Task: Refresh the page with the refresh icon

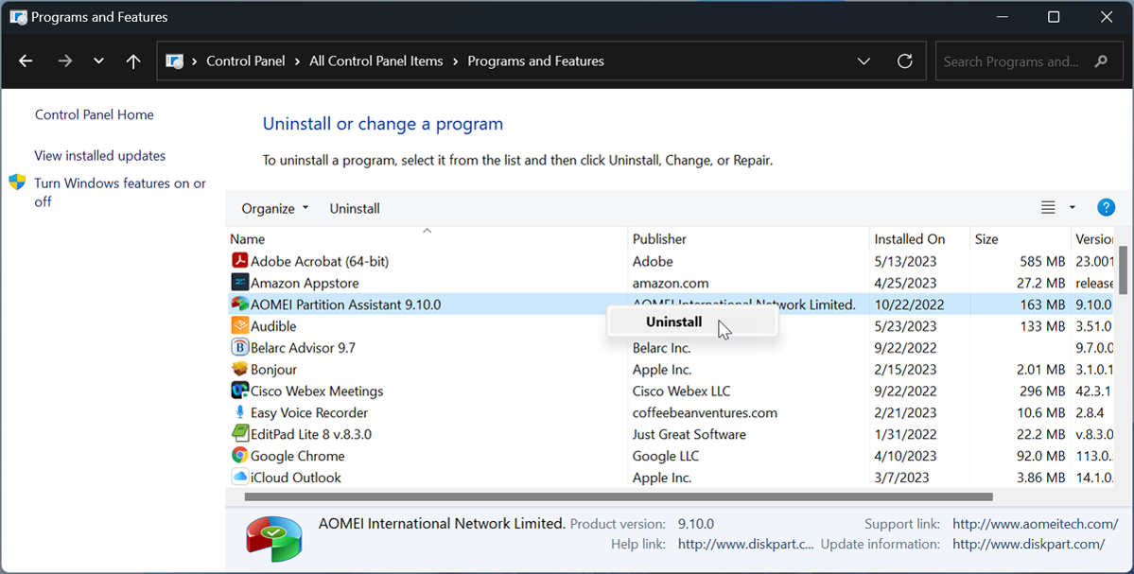Action: 904,61
